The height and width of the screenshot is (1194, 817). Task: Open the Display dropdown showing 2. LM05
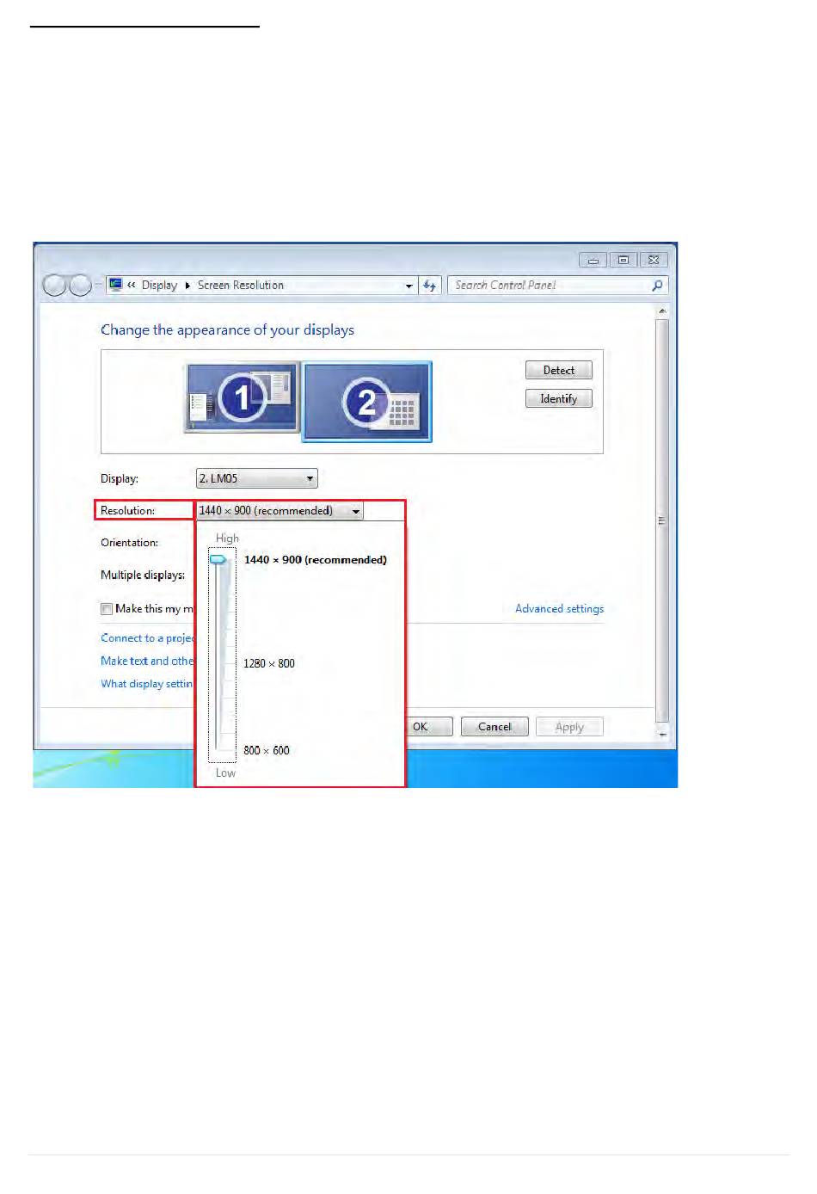pyautogui.click(x=257, y=478)
